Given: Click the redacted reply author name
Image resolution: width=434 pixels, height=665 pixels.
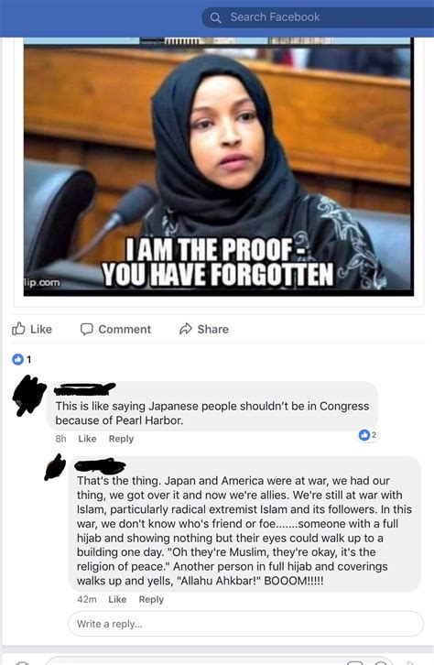Looking at the screenshot, I should pos(100,465).
